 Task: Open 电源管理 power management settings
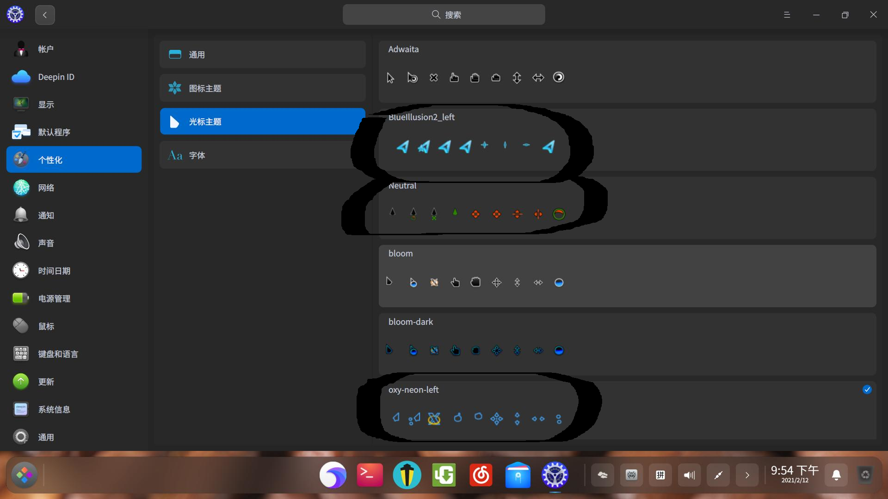[54, 298]
